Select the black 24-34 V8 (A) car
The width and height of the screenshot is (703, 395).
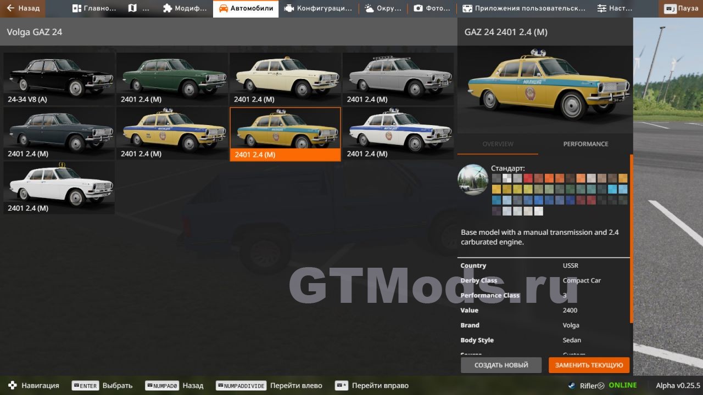[59, 78]
